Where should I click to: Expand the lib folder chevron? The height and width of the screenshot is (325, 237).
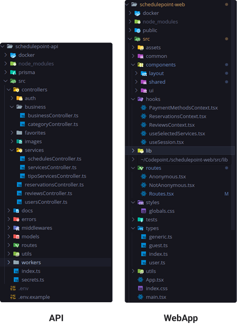tap(133, 150)
